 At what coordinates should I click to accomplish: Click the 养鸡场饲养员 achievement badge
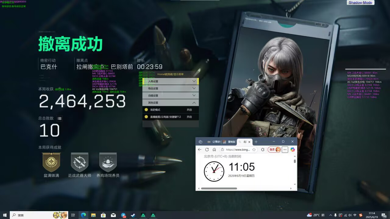(x=108, y=162)
